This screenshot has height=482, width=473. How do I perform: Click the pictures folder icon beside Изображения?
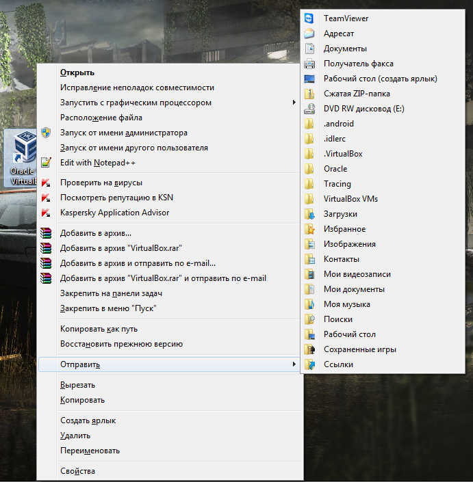[x=309, y=244]
